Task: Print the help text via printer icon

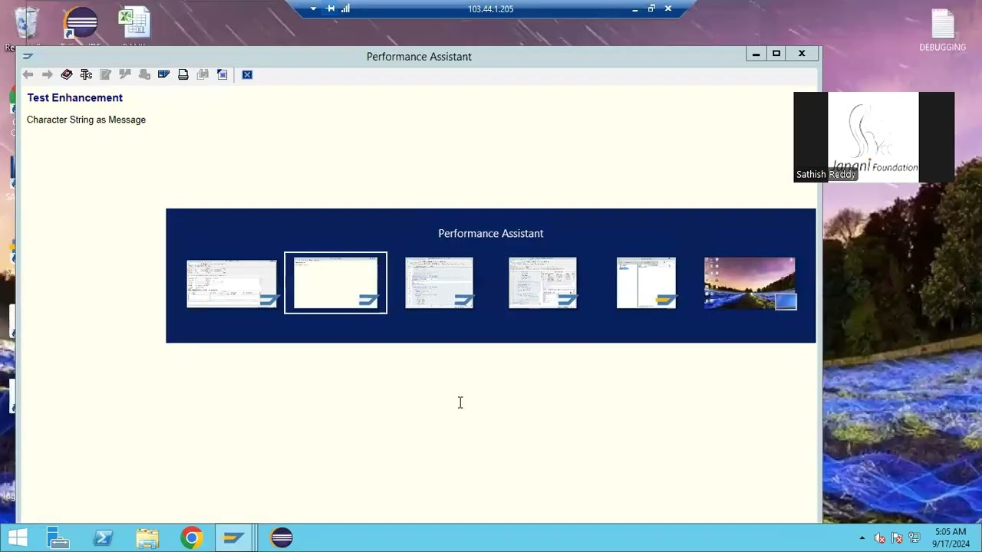Action: (183, 74)
